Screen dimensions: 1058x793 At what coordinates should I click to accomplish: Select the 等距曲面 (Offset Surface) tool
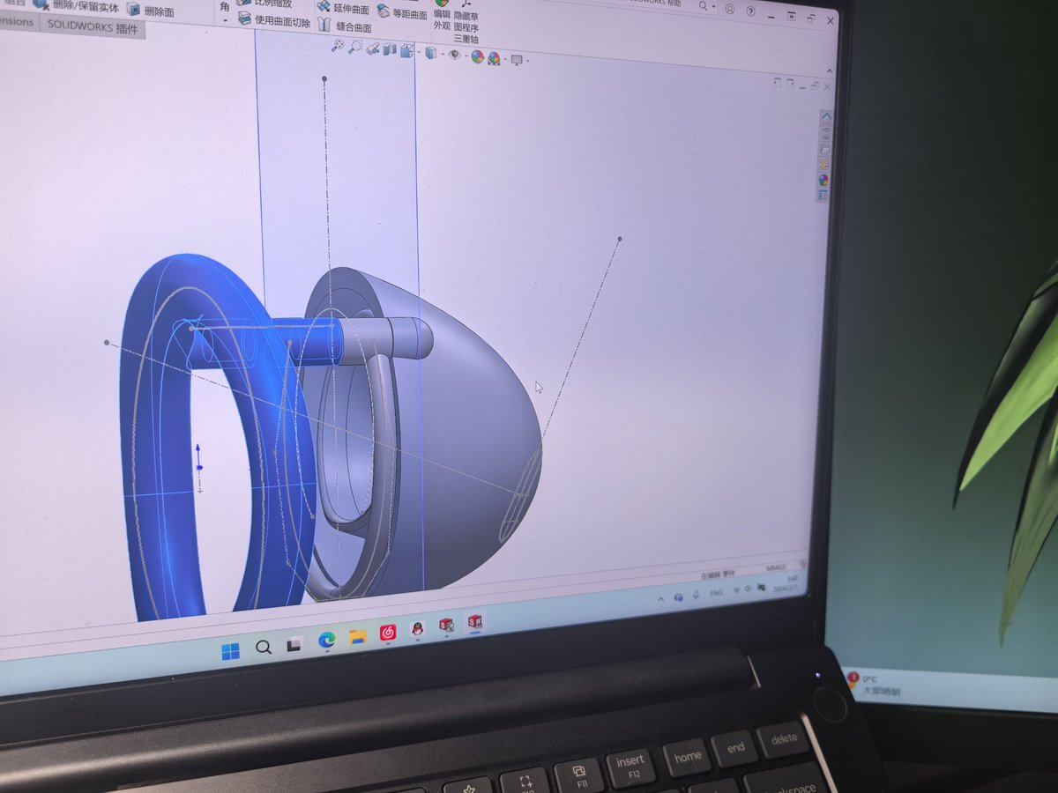(402, 12)
